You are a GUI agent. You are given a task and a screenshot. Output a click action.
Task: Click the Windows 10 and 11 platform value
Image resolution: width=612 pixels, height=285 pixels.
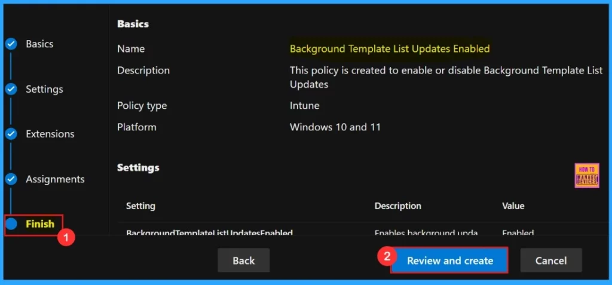tap(335, 127)
